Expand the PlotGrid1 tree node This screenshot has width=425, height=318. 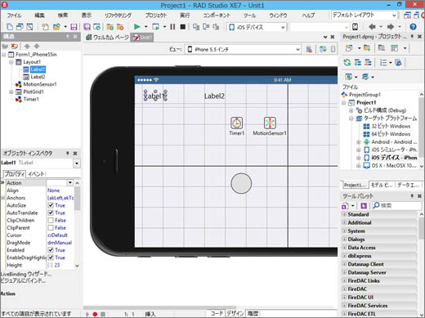click(11, 92)
